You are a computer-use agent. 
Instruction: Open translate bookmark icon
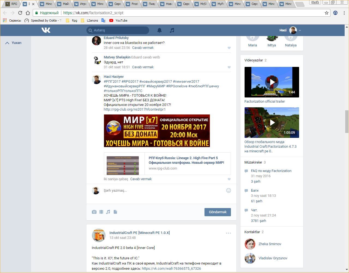(x=103, y=20)
